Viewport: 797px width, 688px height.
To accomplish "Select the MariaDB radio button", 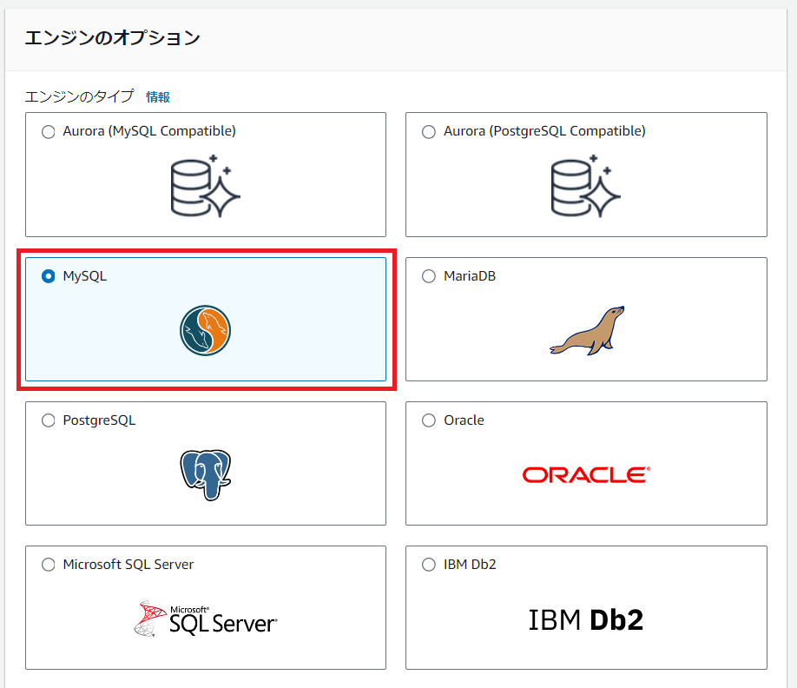I will (x=429, y=276).
